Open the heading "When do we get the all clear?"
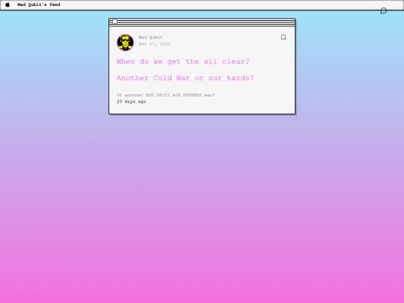Image resolution: width=404 pixels, height=303 pixels. (x=183, y=62)
